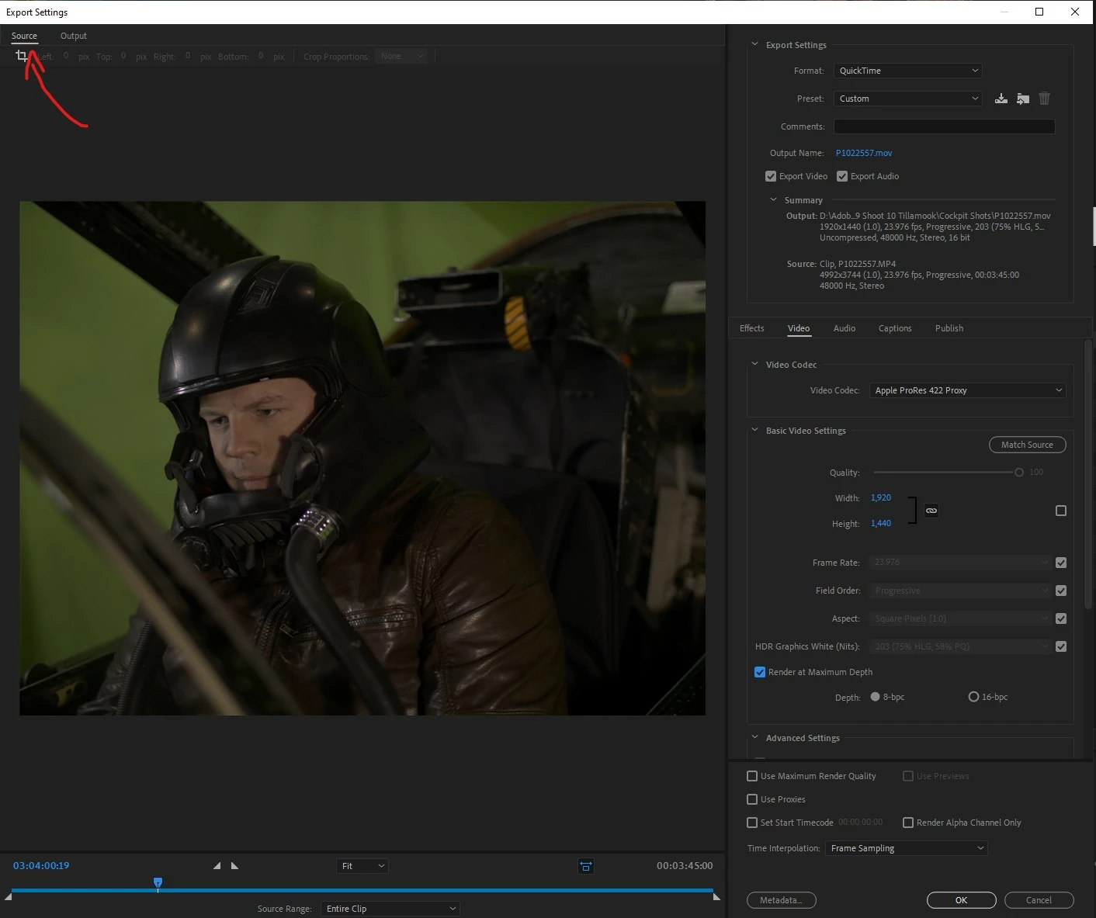Image resolution: width=1096 pixels, height=918 pixels.
Task: Open the Video Codec dropdown
Action: pos(967,390)
